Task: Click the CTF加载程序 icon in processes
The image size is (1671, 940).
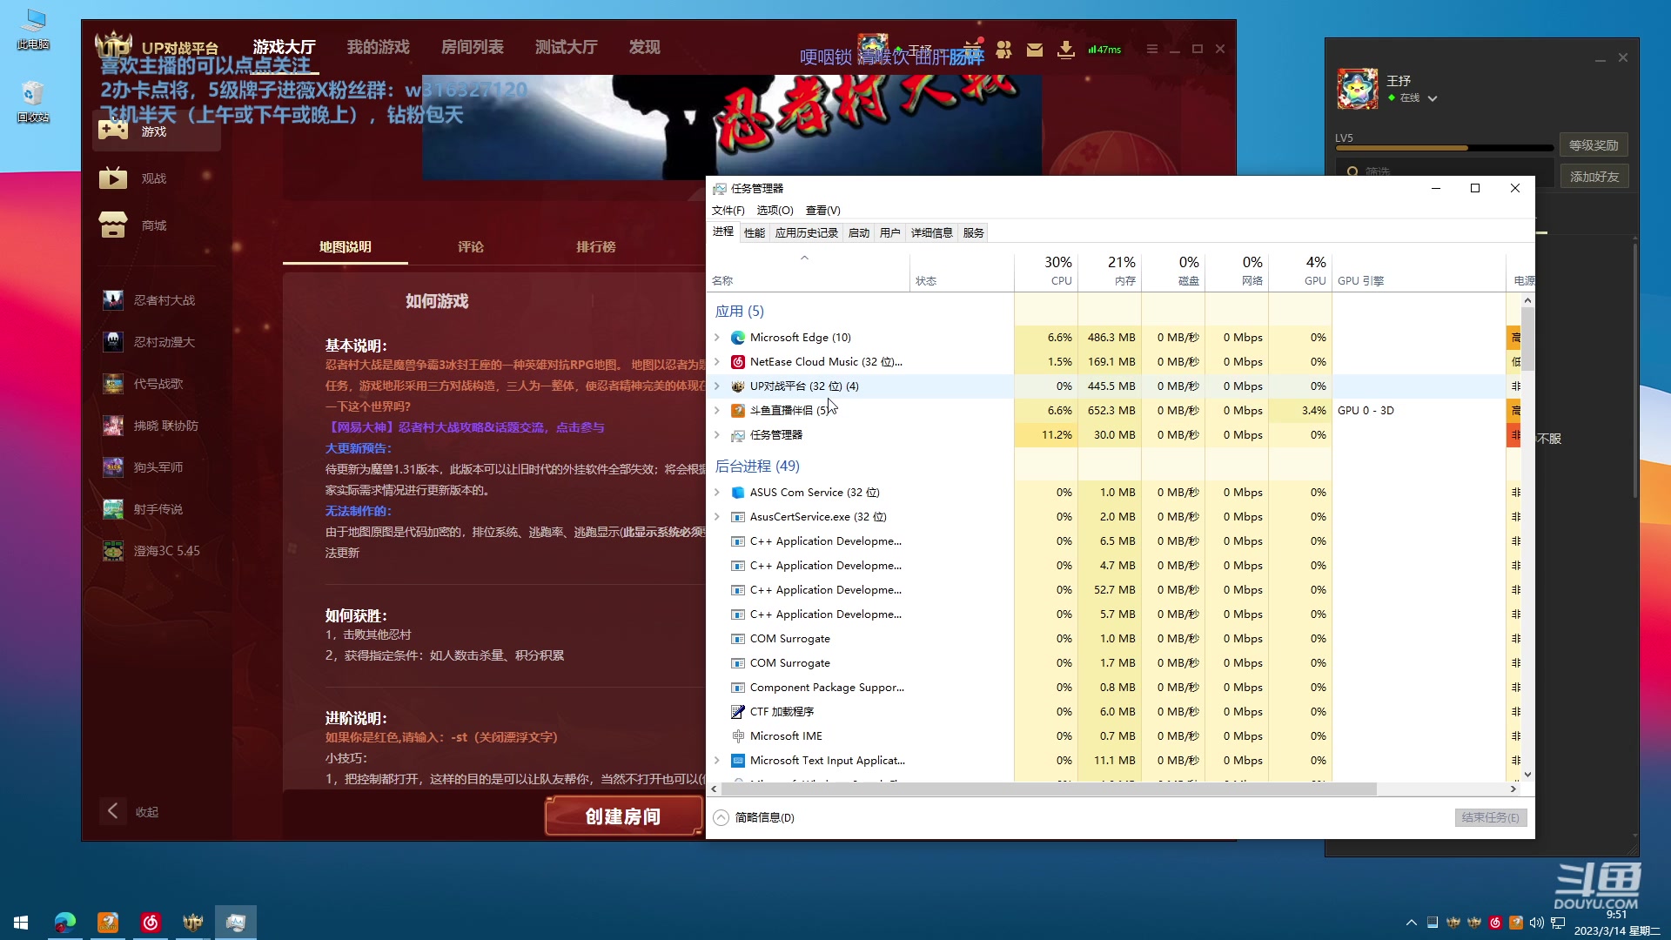Action: tap(737, 710)
